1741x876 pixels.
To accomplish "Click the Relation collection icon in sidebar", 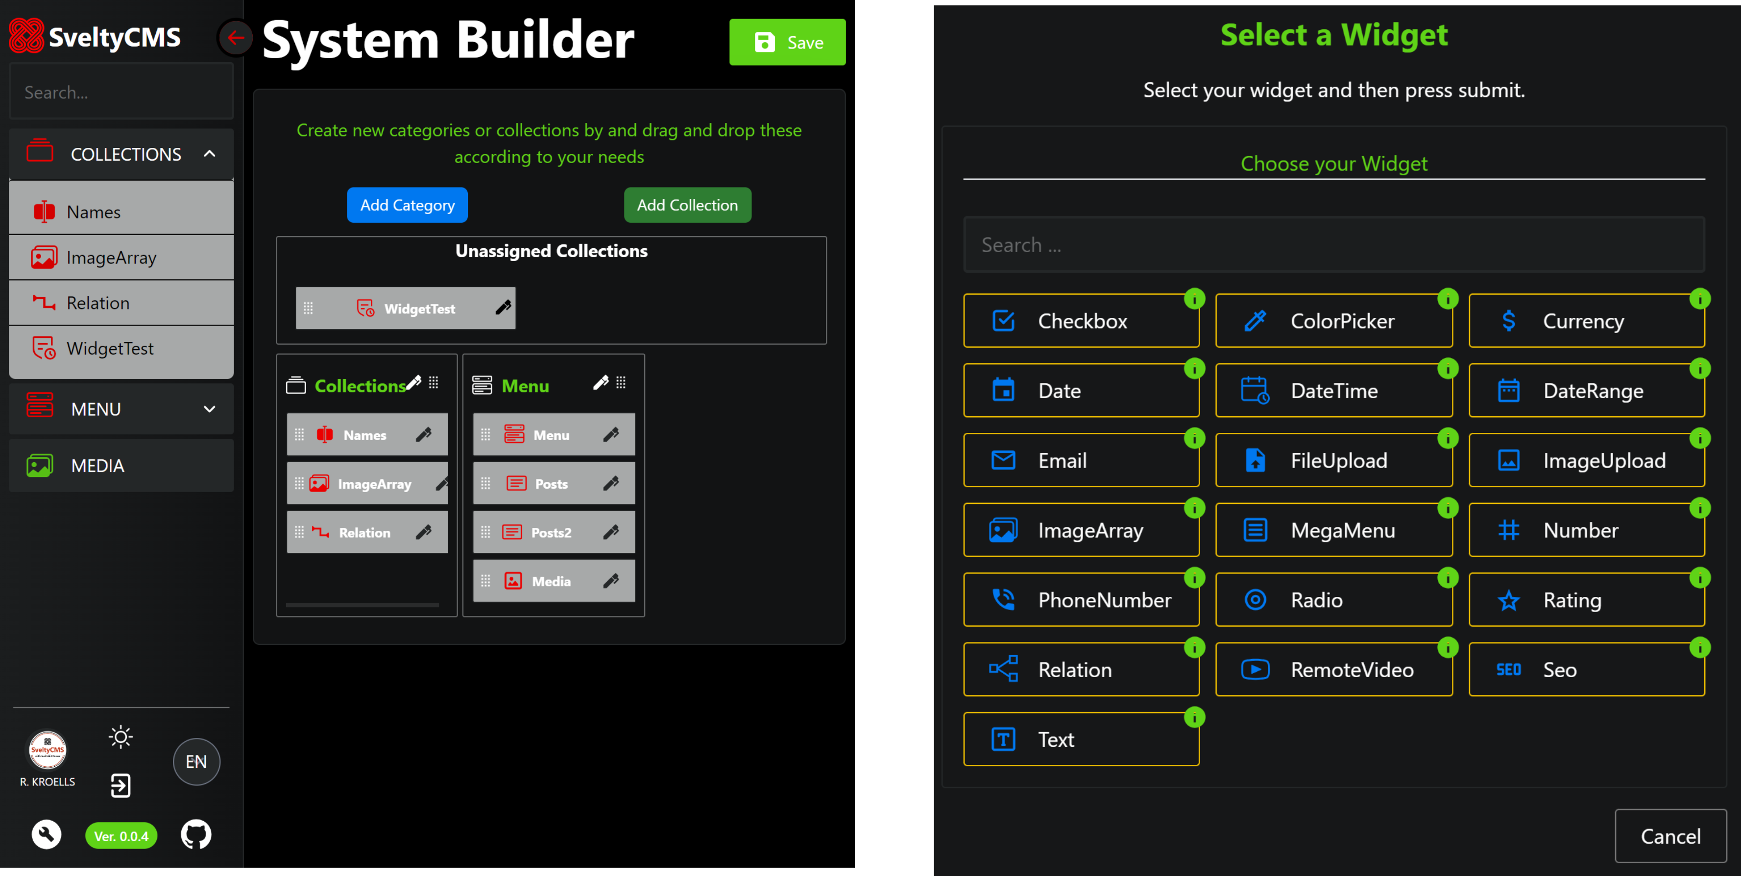I will click(43, 303).
